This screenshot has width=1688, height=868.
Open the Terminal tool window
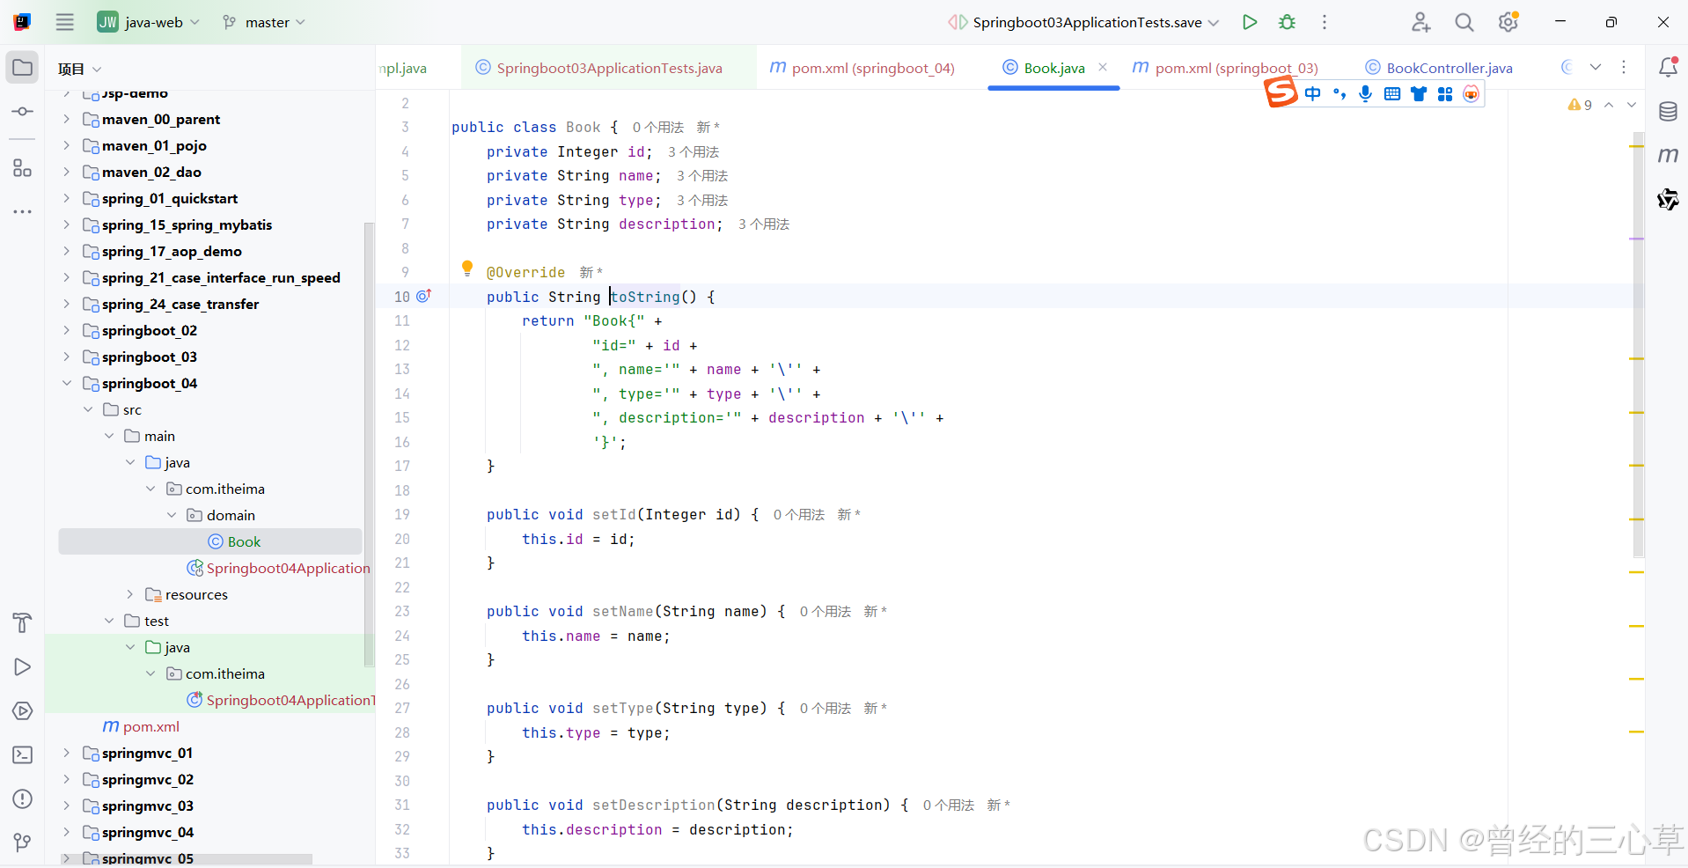pyautogui.click(x=23, y=755)
